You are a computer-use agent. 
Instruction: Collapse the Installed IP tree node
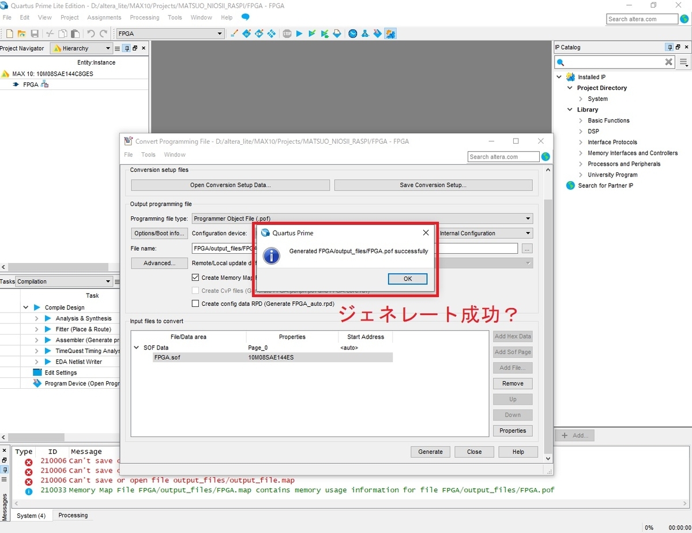coord(559,77)
